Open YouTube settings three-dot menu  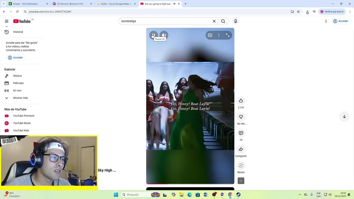point(326,21)
